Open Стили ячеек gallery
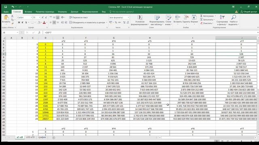 tap(168, 20)
